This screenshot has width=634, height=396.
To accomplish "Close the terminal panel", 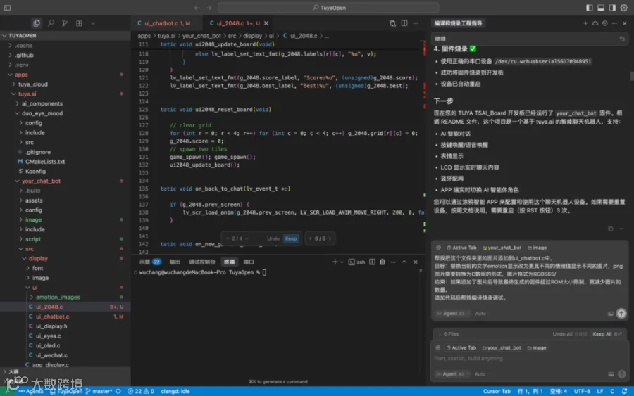I will 415,262.
